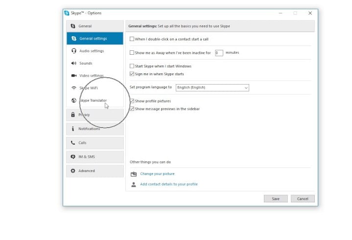Image resolution: width=352 pixels, height=240 pixels.
Task: Go to Sounds settings
Action: tap(95, 63)
